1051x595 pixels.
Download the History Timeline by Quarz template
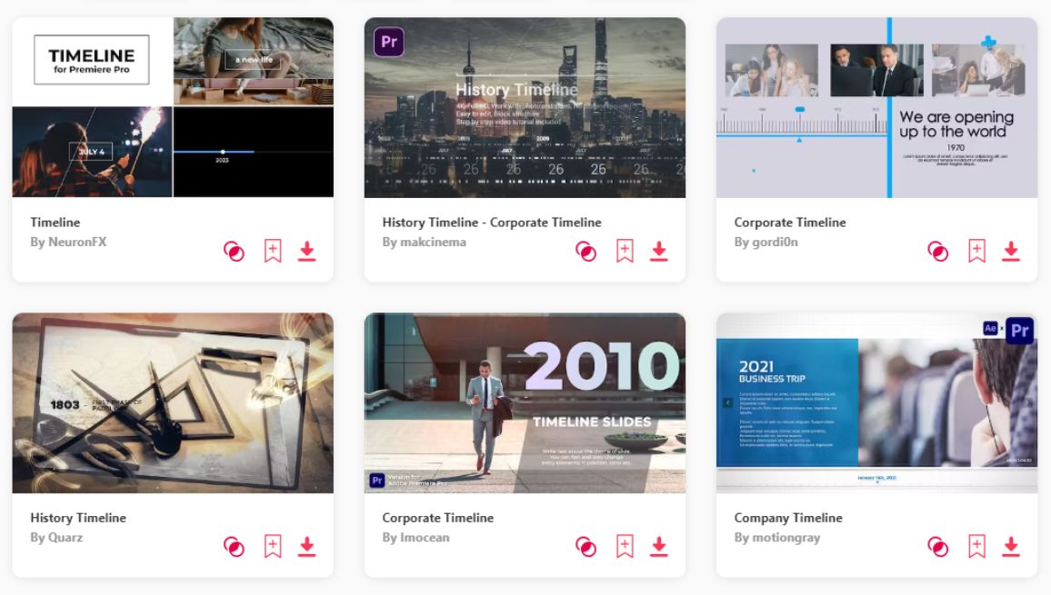coord(307,546)
